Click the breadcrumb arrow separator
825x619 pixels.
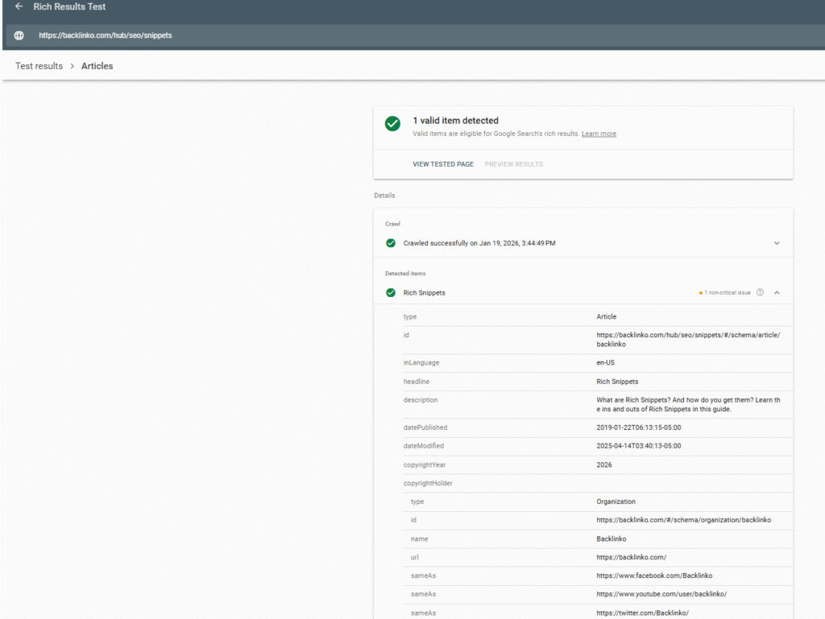tap(72, 66)
